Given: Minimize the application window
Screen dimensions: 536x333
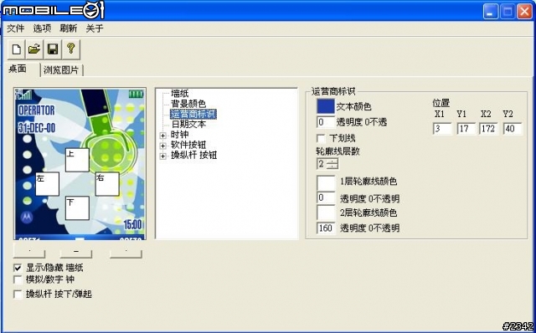Looking at the screenshot, I should (x=490, y=12).
